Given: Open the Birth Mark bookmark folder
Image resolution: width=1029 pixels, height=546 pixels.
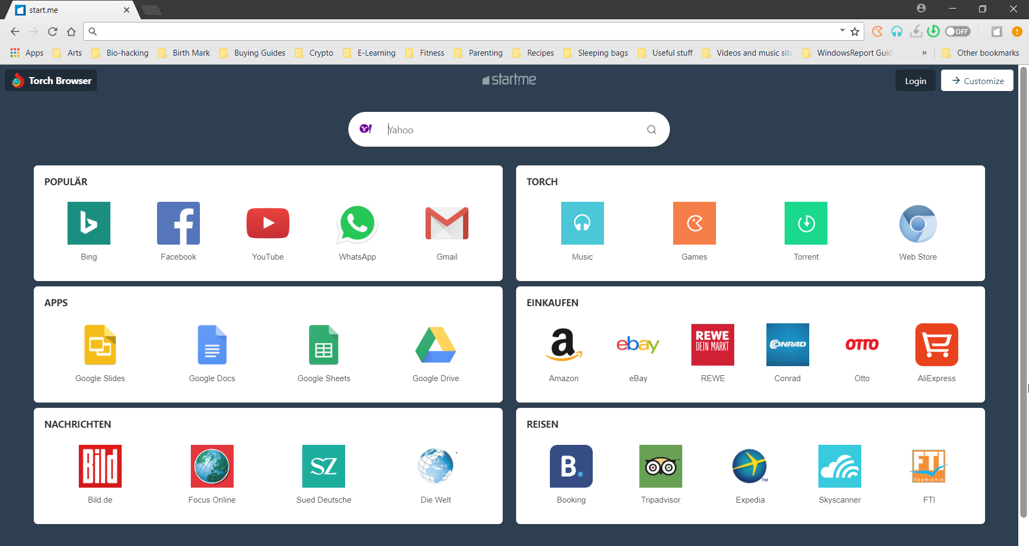Looking at the screenshot, I should point(184,53).
